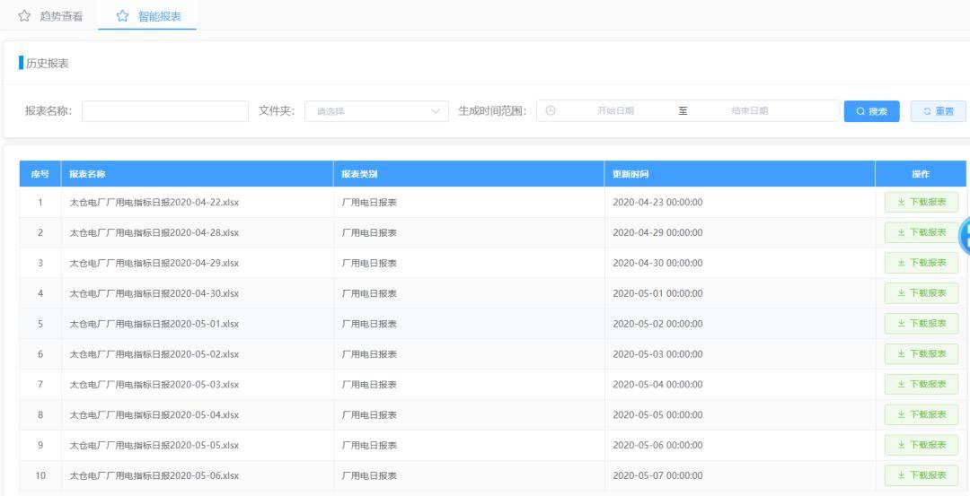This screenshot has height=496, width=970.
Task: Download the 2020-05-06 report in row 10
Action: pos(921,475)
